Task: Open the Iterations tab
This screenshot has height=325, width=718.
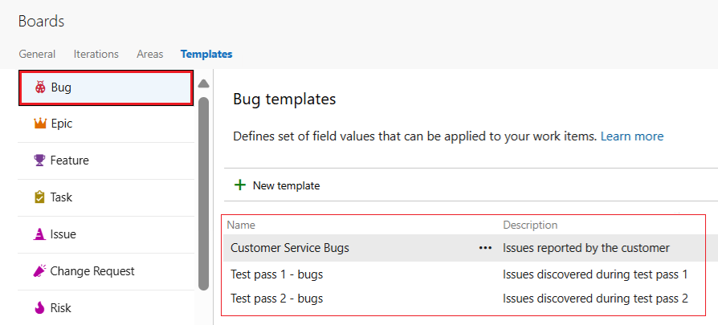Action: (96, 55)
